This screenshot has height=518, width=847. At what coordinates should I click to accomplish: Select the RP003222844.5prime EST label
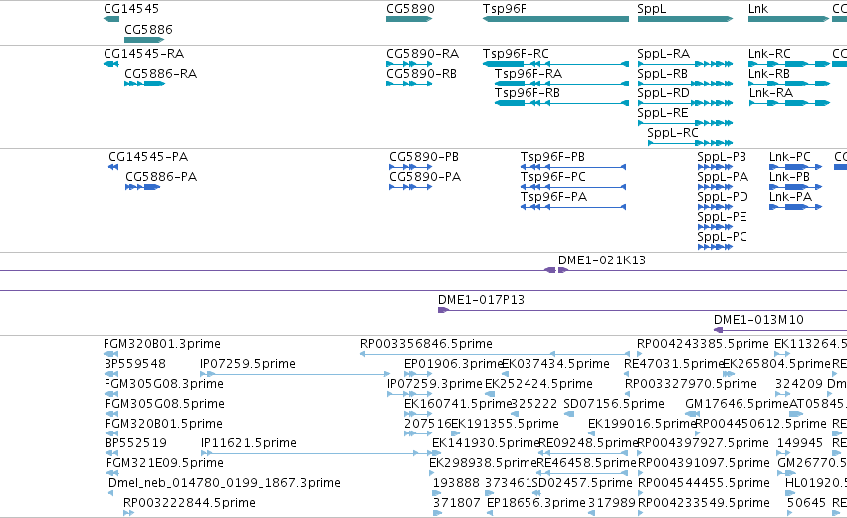[189, 504]
